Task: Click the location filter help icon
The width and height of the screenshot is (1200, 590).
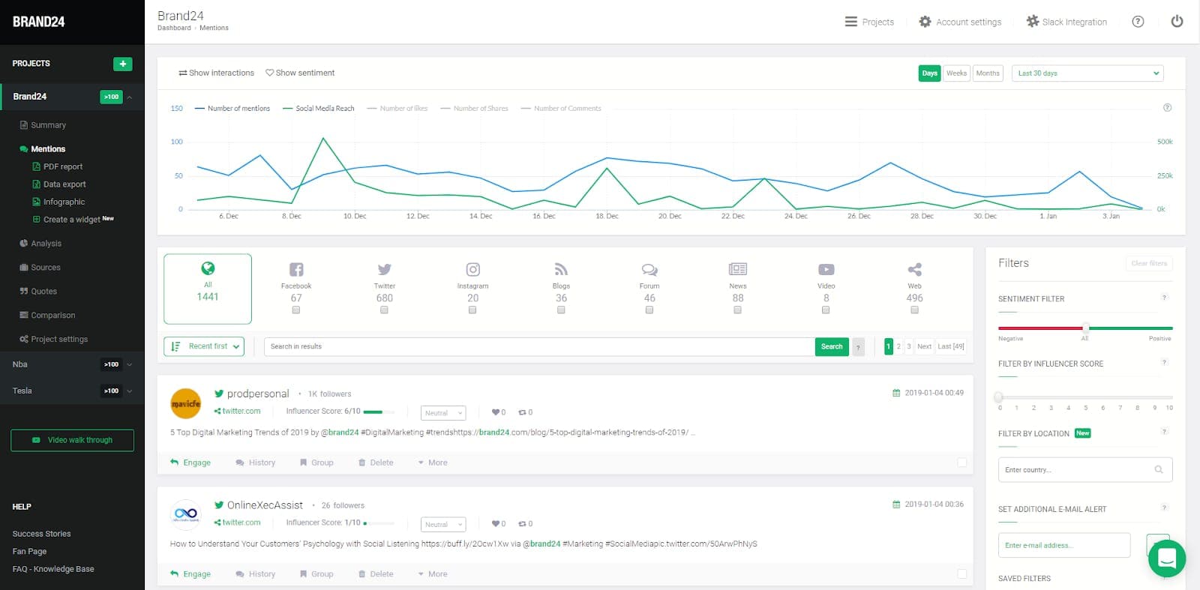Action: point(1164,432)
